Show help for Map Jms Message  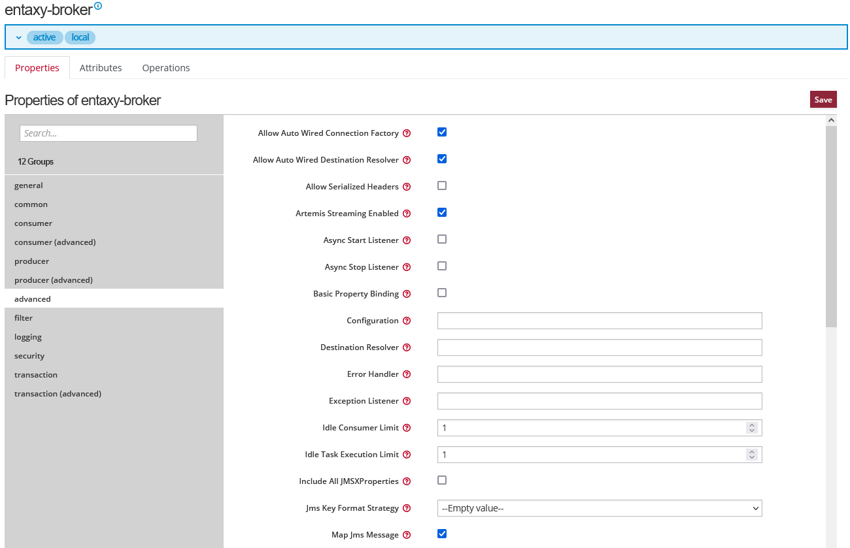(407, 535)
